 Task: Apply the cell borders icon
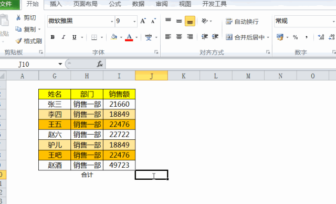click(94, 37)
